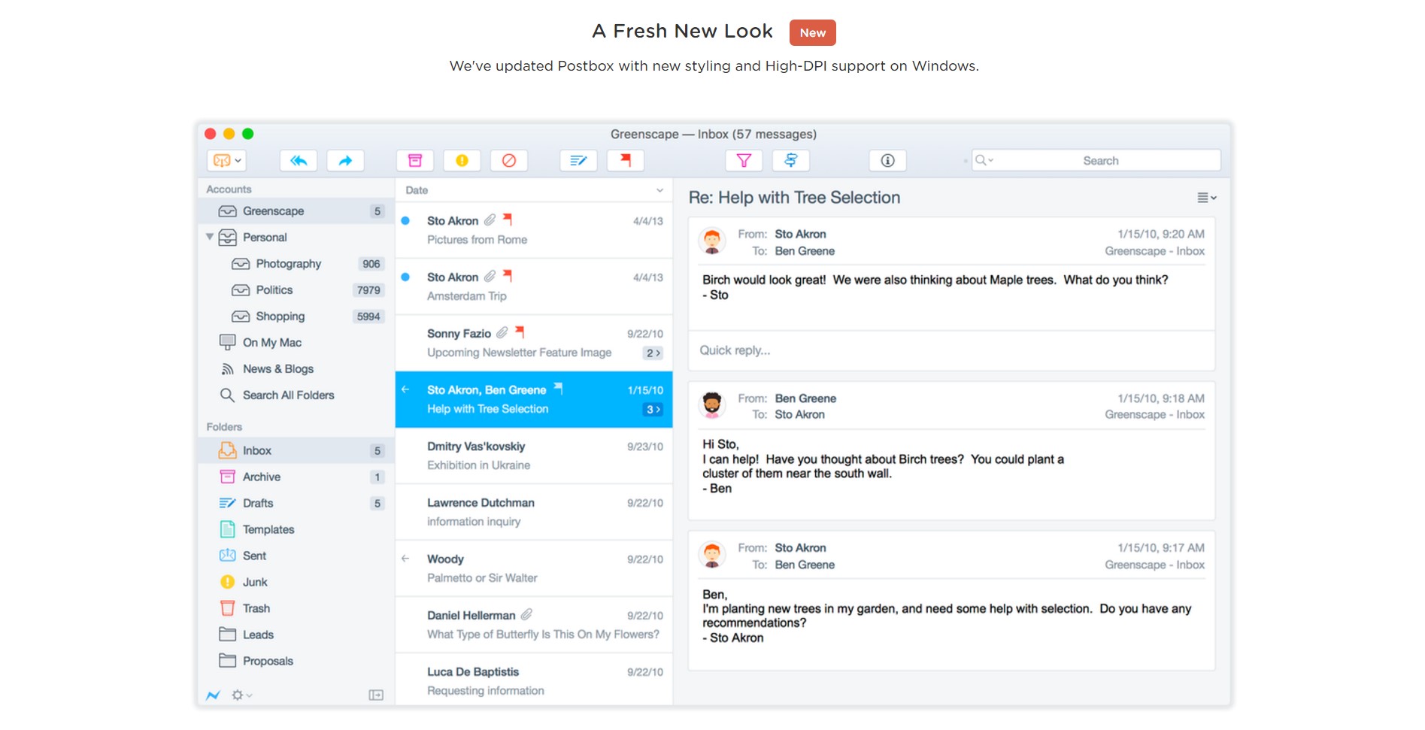Screen dimensions: 1425x730
Task: Open the funnel Filter toolbar button
Action: [744, 160]
